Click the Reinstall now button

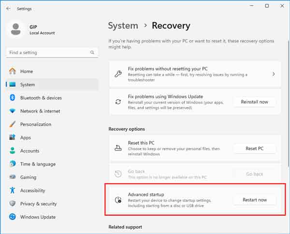point(255,102)
